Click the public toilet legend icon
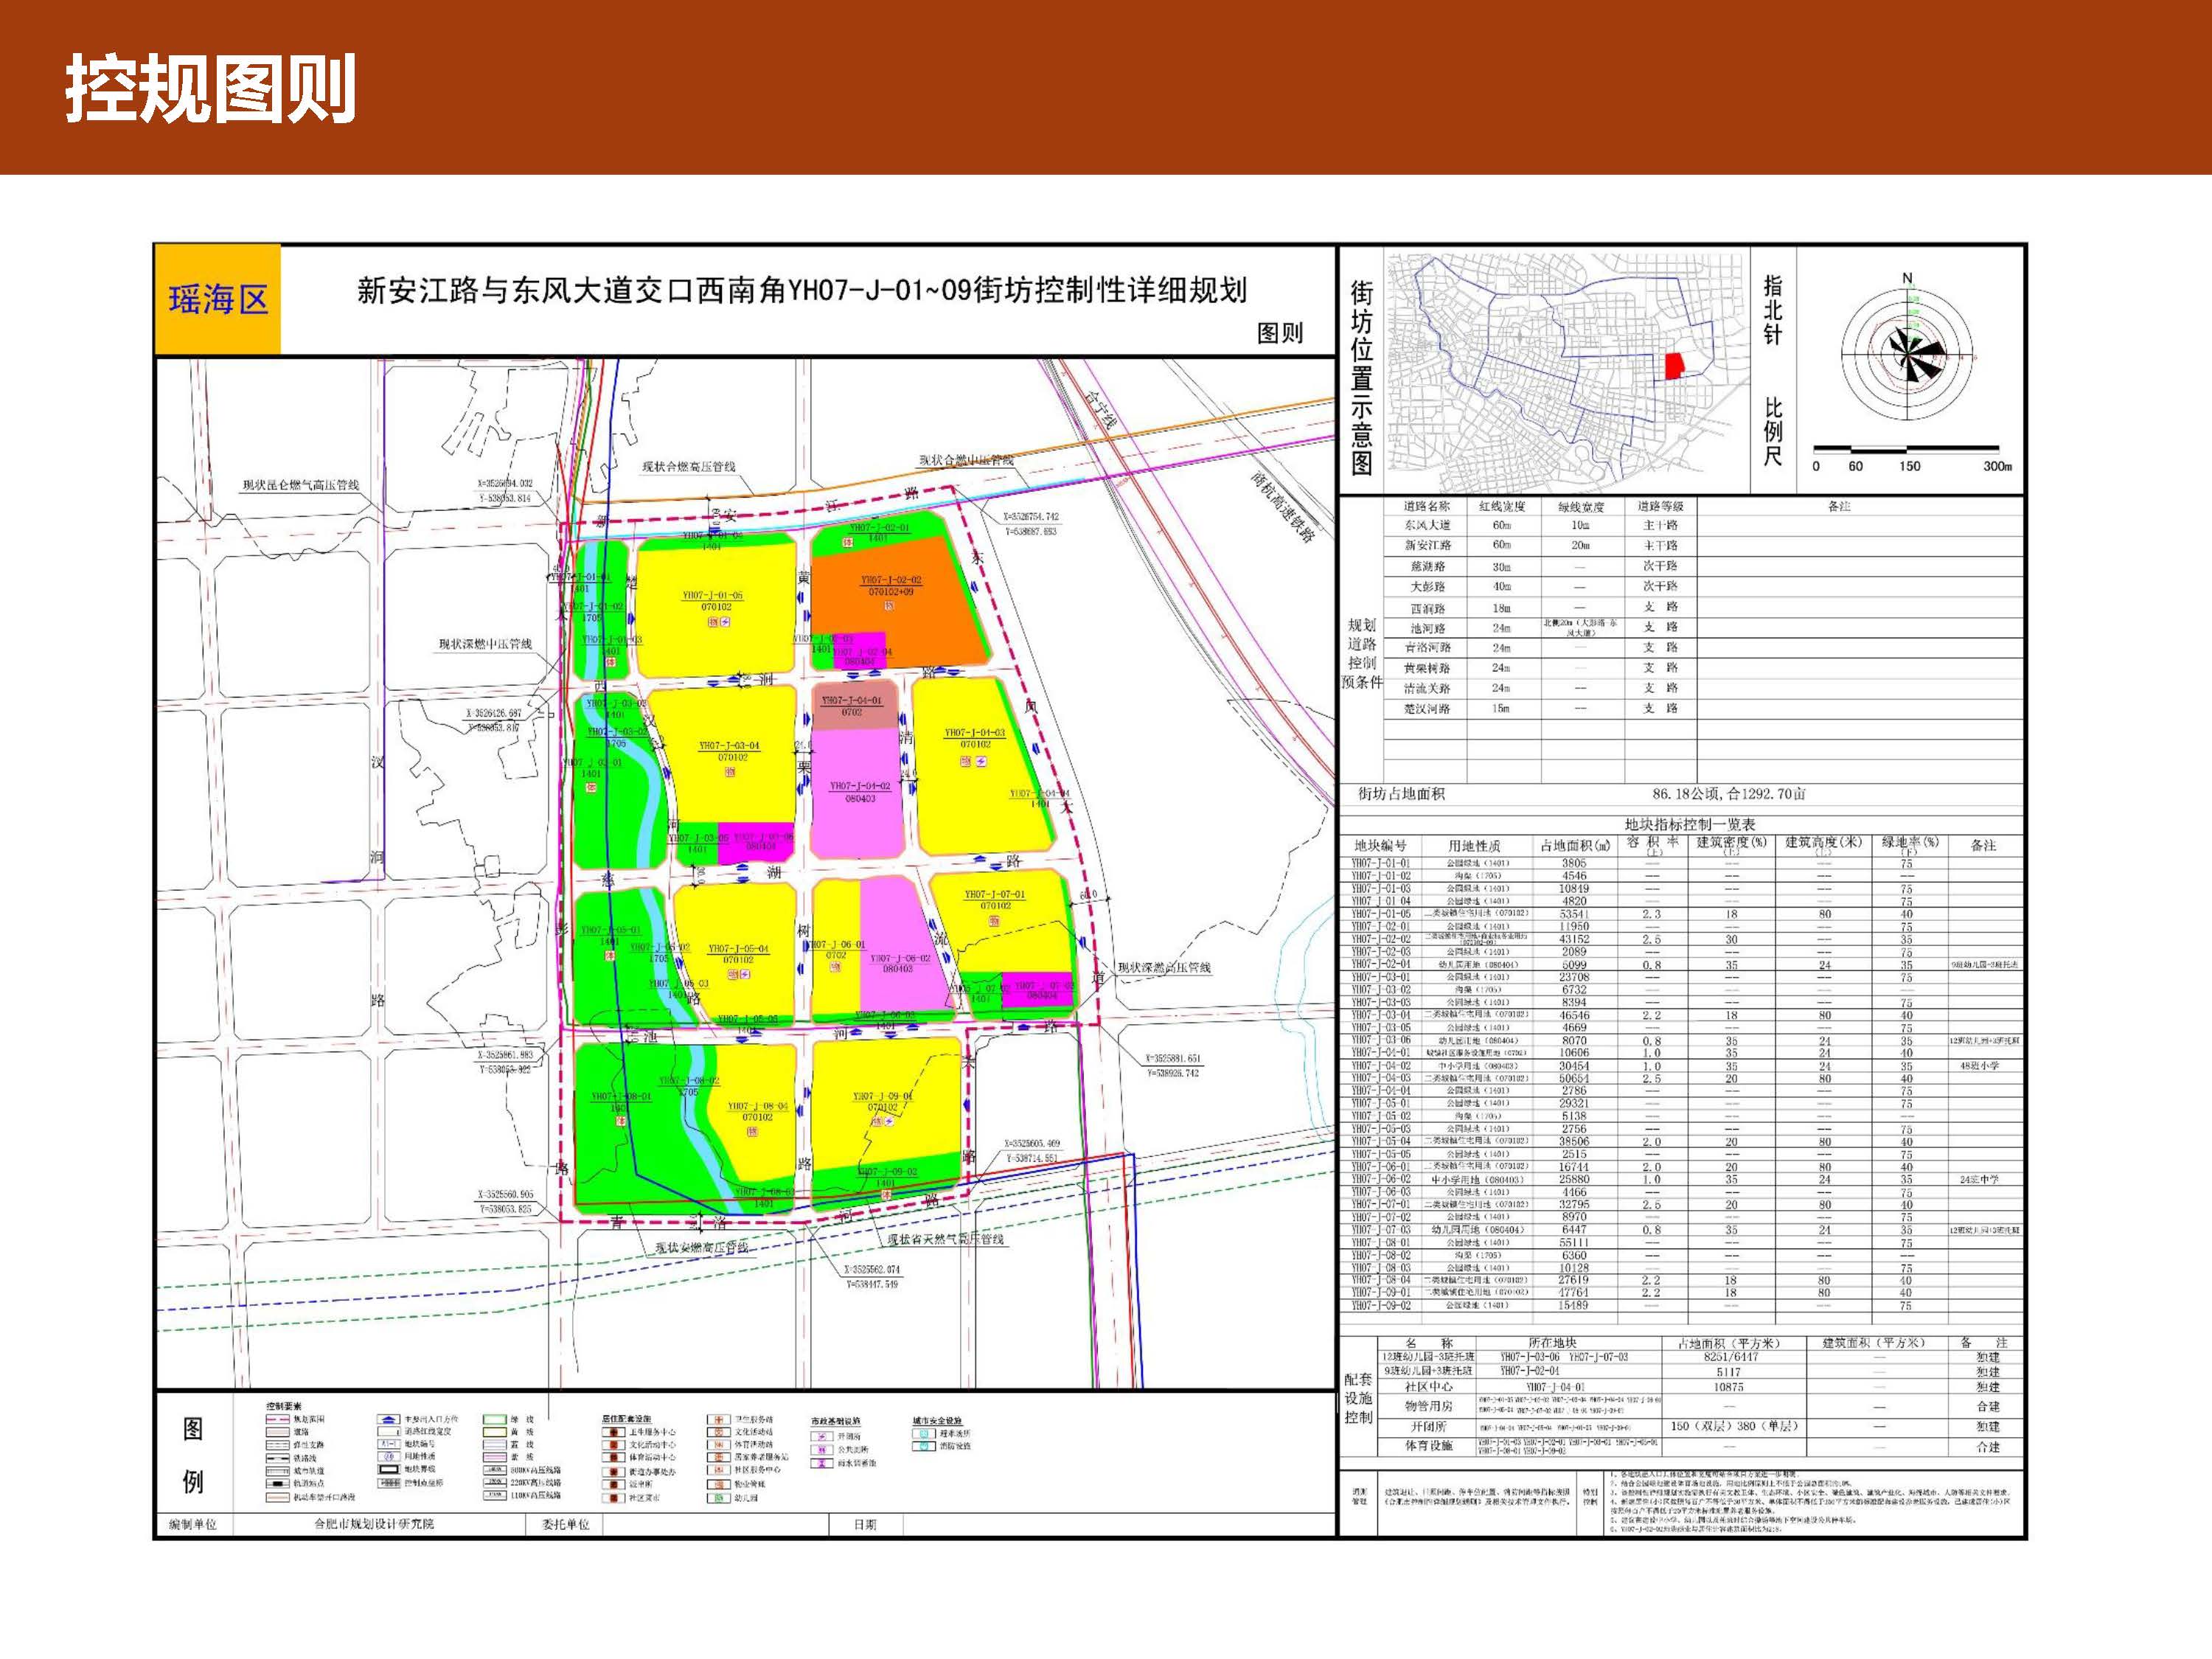The height and width of the screenshot is (1659, 2212). tap(822, 1450)
